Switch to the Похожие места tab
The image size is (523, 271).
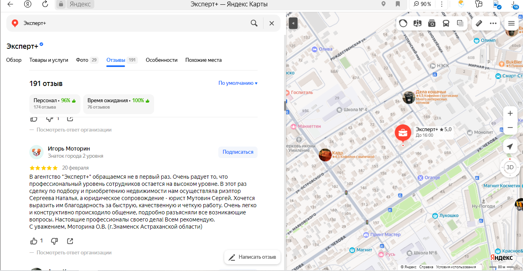(204, 60)
